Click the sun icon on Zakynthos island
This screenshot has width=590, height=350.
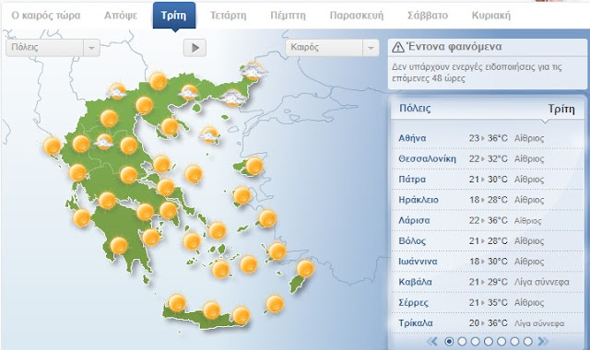pos(81,218)
